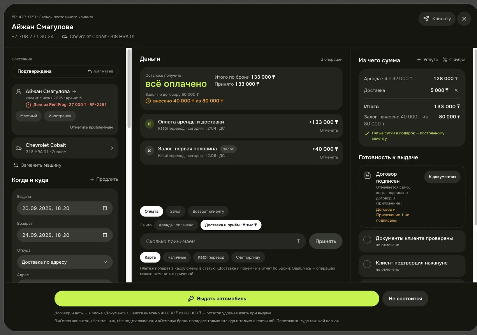The image size is (477, 335).
Task: Click the Выдача date field 20.09.2026
Action: (x=65, y=208)
